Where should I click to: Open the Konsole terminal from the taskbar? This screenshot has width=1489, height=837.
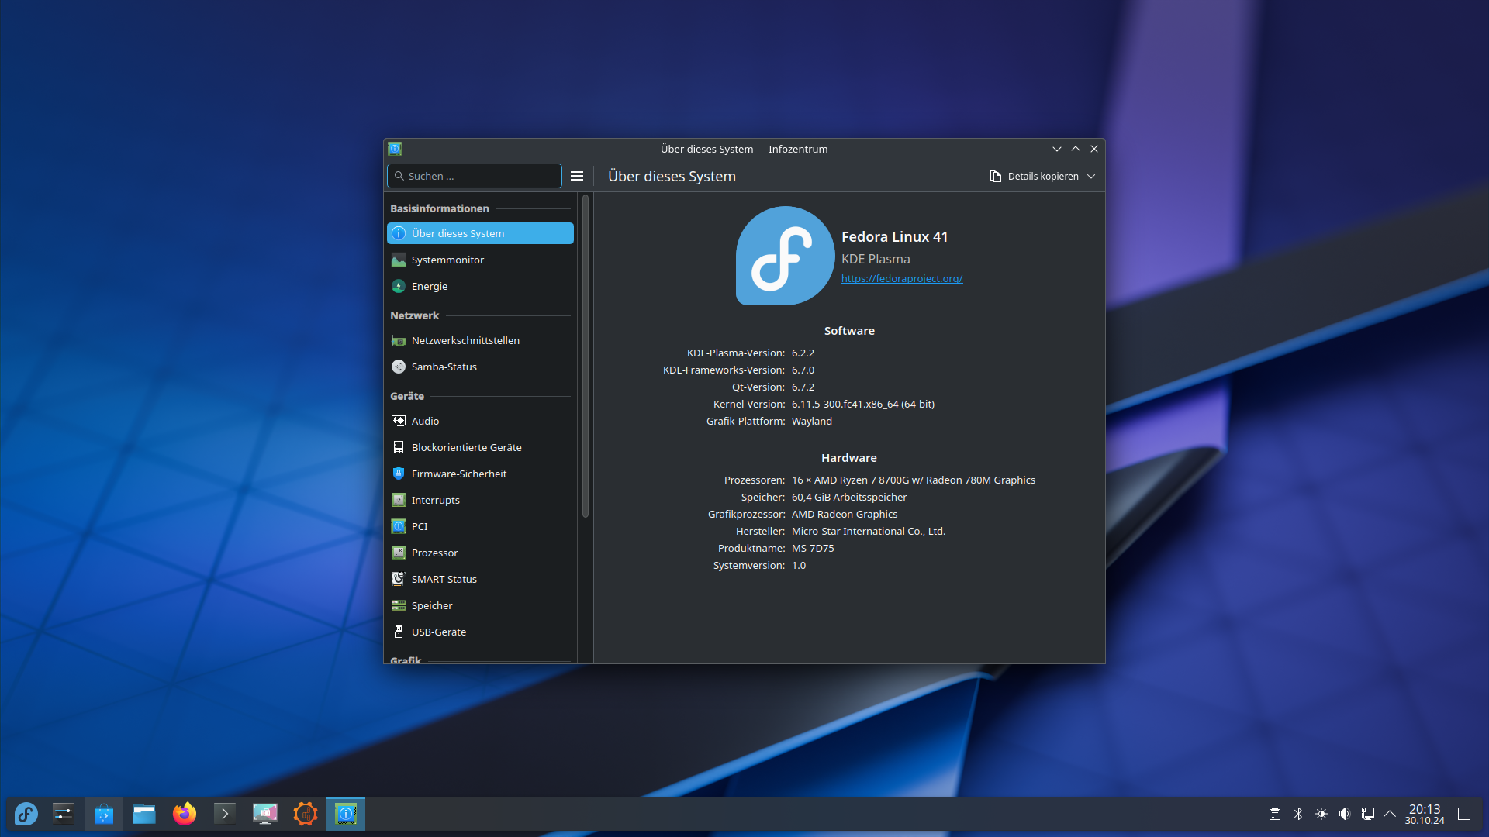click(225, 814)
